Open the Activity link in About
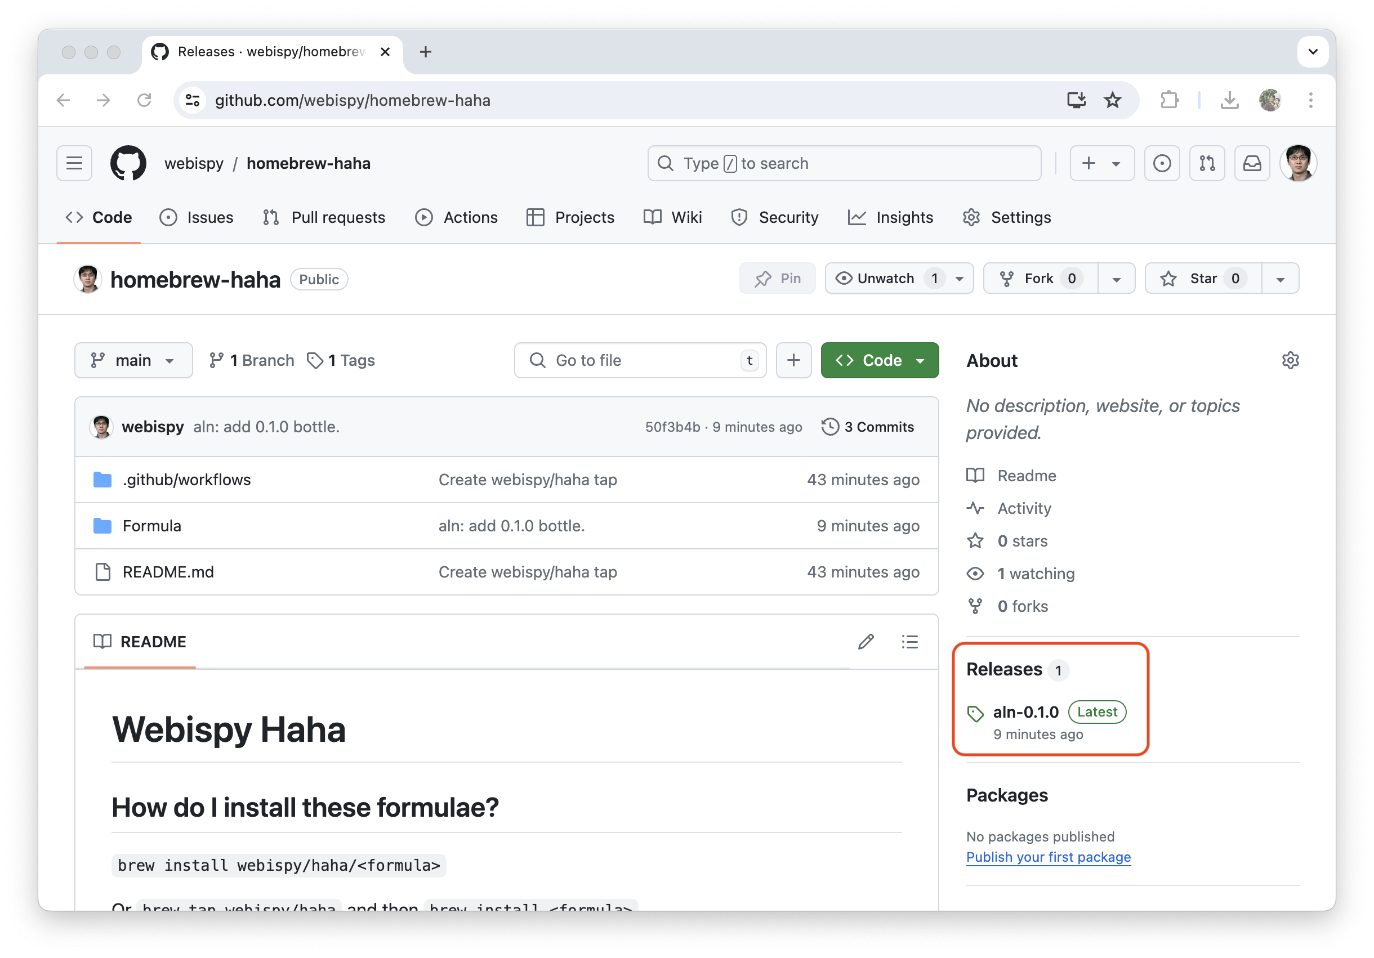1374x958 pixels. click(1024, 508)
